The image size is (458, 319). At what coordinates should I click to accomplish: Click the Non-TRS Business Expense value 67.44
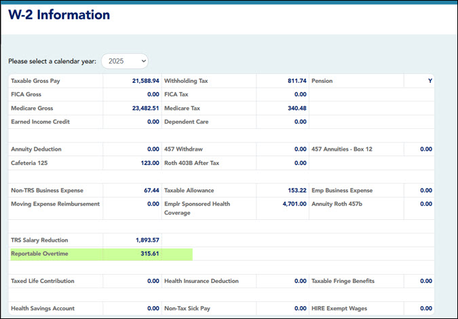pyautogui.click(x=151, y=191)
